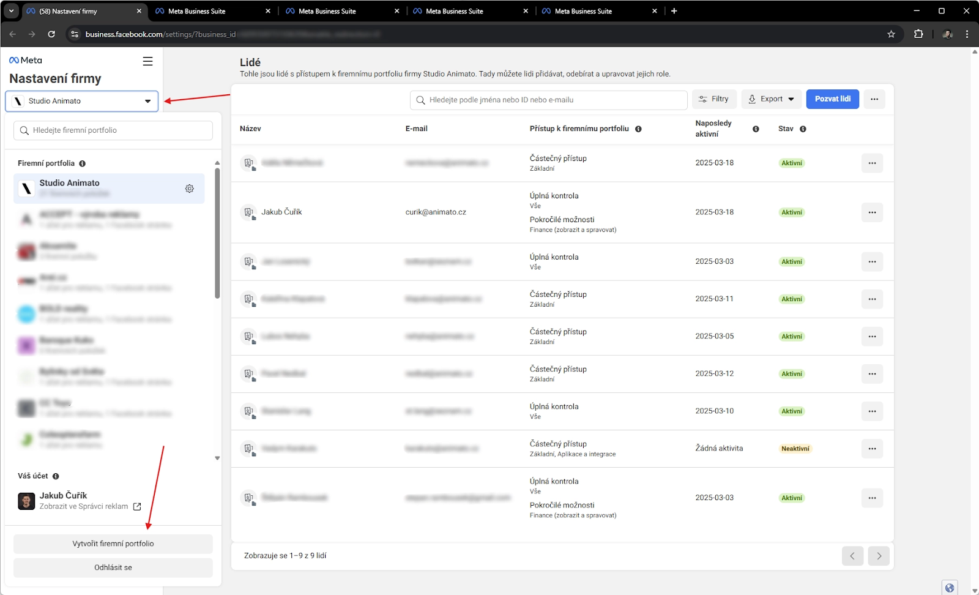This screenshot has height=595, width=979.
Task: Click the Název column header
Action: (x=250, y=129)
